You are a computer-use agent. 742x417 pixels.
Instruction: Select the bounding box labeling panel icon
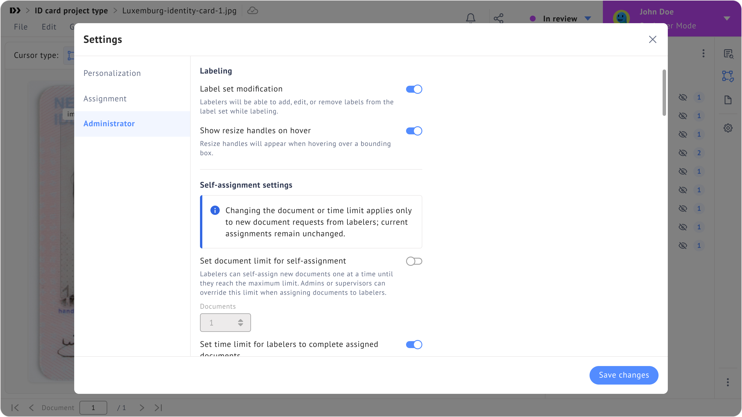click(x=728, y=76)
